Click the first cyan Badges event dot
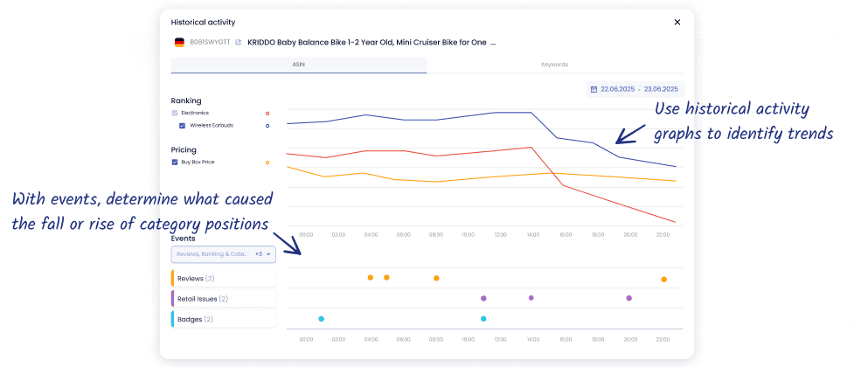This screenshot has height=367, width=854. coord(322,319)
